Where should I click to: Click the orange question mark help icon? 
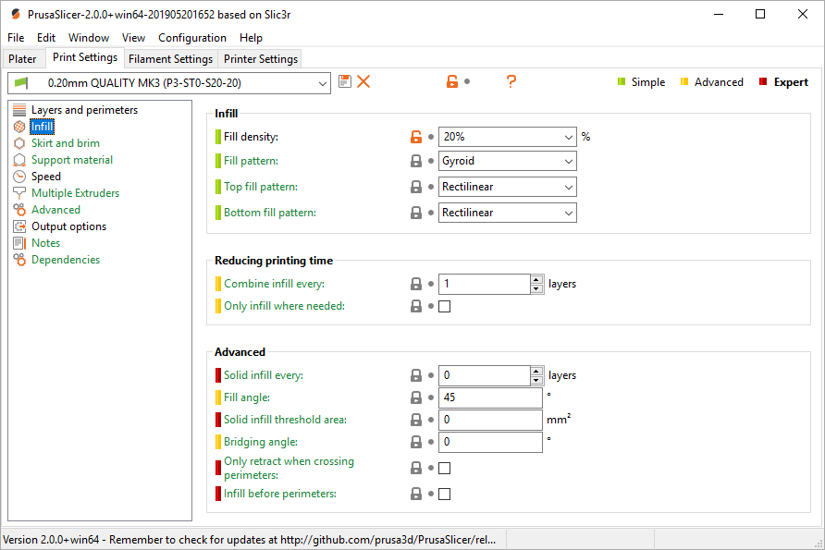coord(511,81)
